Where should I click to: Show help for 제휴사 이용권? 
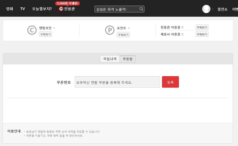pyautogui.click(x=183, y=34)
